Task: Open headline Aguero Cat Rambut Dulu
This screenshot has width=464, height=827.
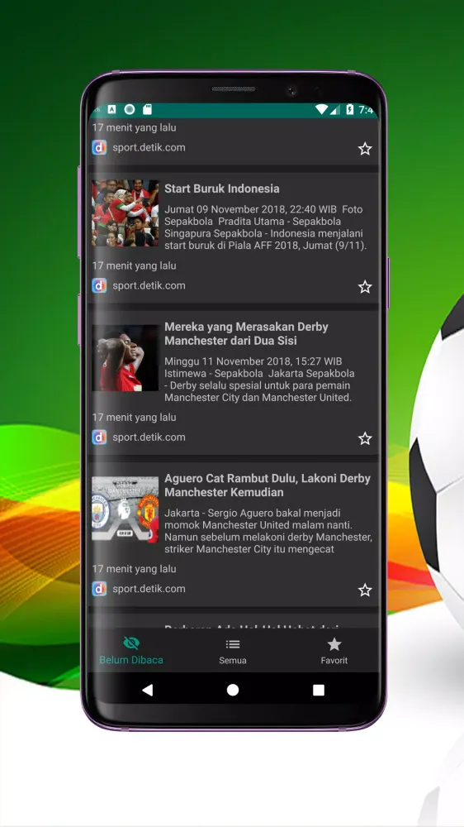Action: point(268,485)
